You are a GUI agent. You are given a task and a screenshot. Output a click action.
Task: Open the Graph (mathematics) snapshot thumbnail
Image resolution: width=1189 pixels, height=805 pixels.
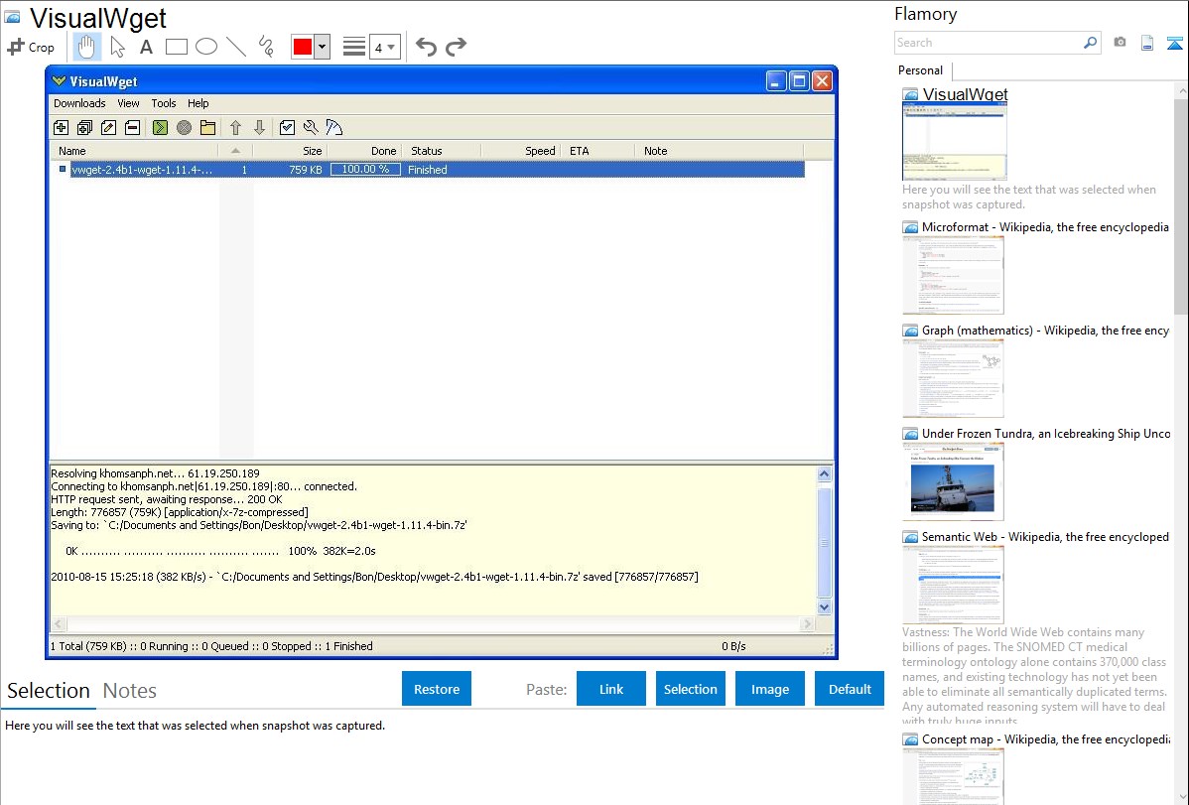[x=953, y=378]
